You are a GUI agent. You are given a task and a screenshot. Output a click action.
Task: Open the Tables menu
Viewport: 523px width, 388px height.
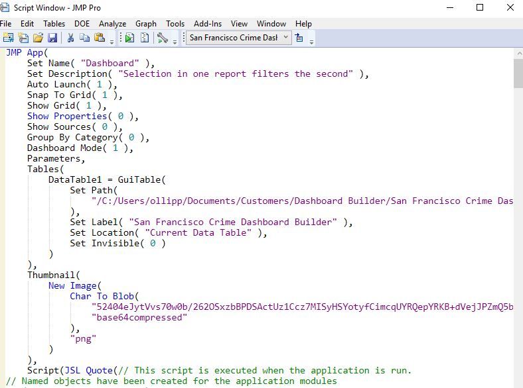tap(54, 24)
